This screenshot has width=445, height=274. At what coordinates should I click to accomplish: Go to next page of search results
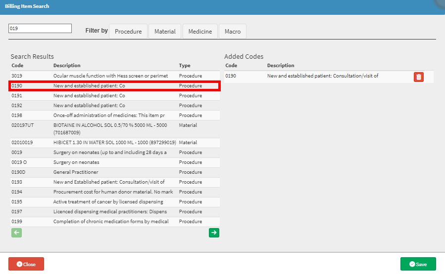click(214, 233)
